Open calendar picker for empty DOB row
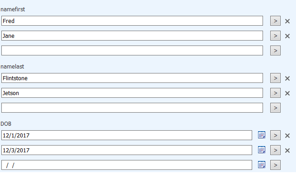 pyautogui.click(x=262, y=165)
